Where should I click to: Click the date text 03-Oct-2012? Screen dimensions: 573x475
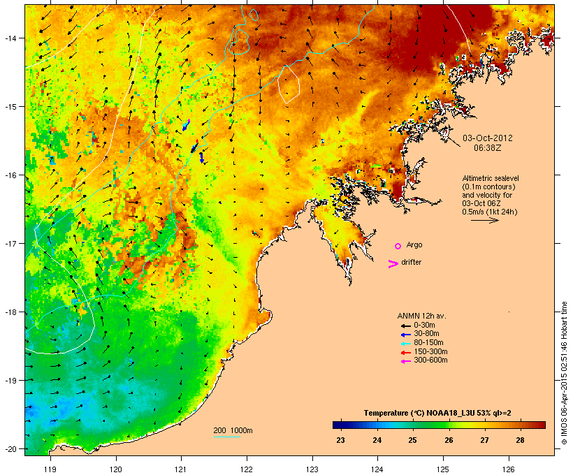(488, 138)
